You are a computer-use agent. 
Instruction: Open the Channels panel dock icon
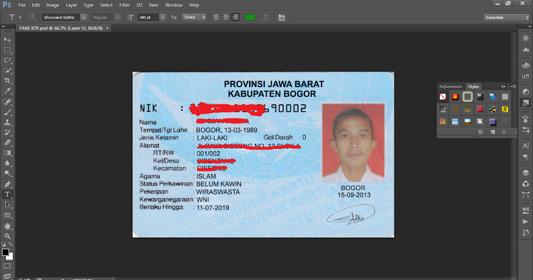[x=525, y=184]
